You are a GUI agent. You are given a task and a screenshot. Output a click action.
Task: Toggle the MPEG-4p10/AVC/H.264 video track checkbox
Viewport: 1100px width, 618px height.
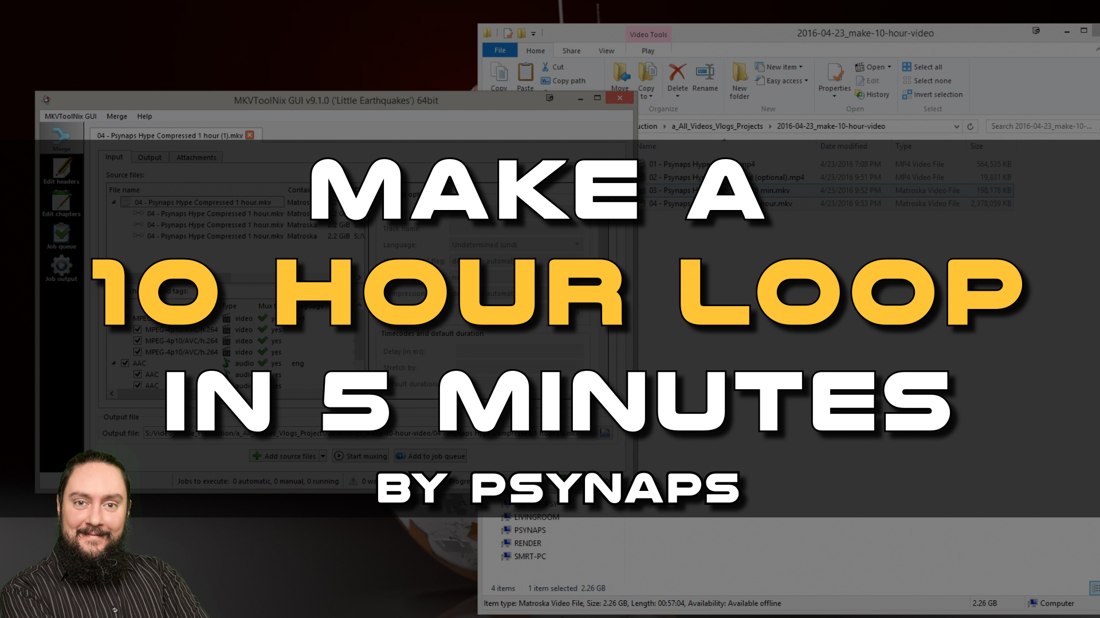138,330
